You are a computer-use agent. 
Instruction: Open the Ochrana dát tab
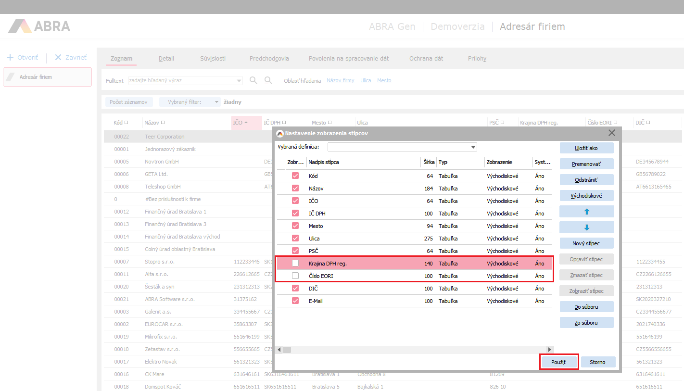coord(426,59)
